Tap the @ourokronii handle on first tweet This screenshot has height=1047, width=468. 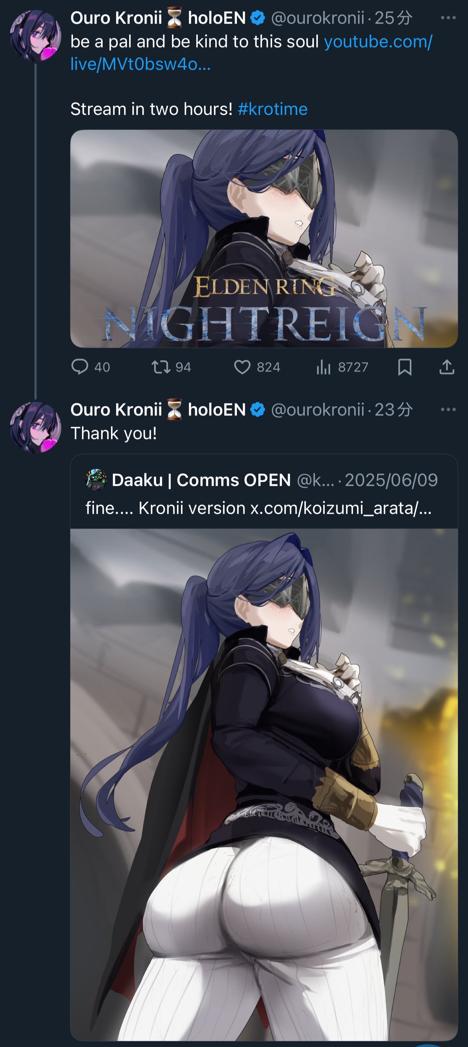[x=317, y=18]
